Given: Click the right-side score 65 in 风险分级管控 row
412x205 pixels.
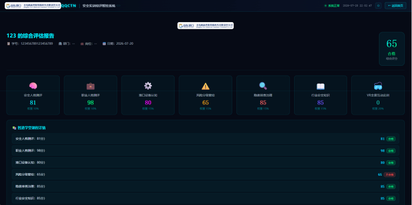Looking at the screenshot, I should pyautogui.click(x=380, y=175).
